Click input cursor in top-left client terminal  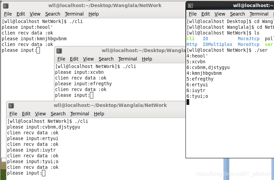(38, 50)
